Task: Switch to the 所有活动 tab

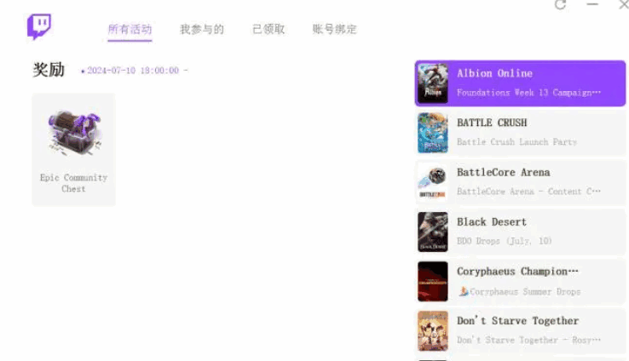Action: tap(130, 29)
